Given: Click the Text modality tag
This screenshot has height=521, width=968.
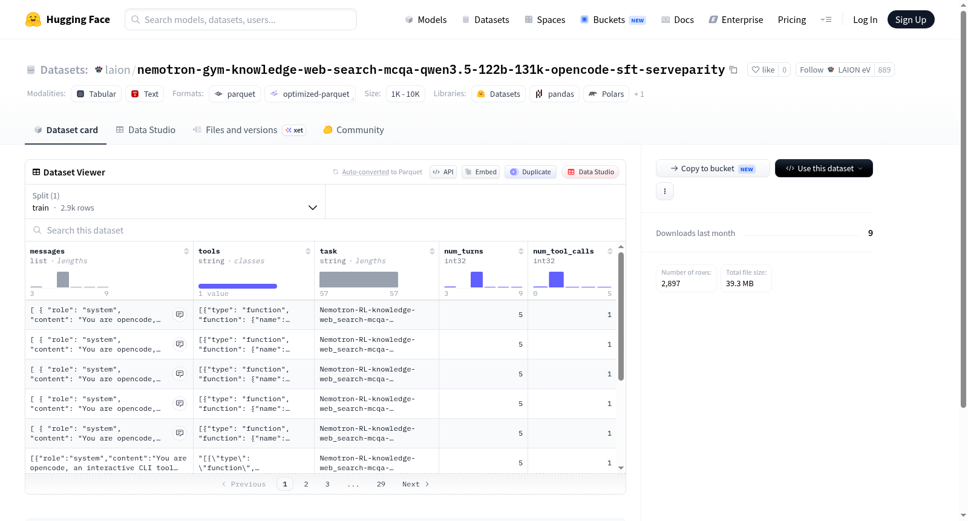Looking at the screenshot, I should pyautogui.click(x=145, y=94).
